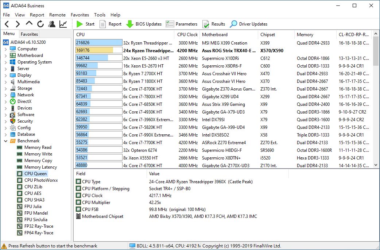This screenshot has width=380, height=250.
Task: Click the Field column header
Action: [110, 174]
